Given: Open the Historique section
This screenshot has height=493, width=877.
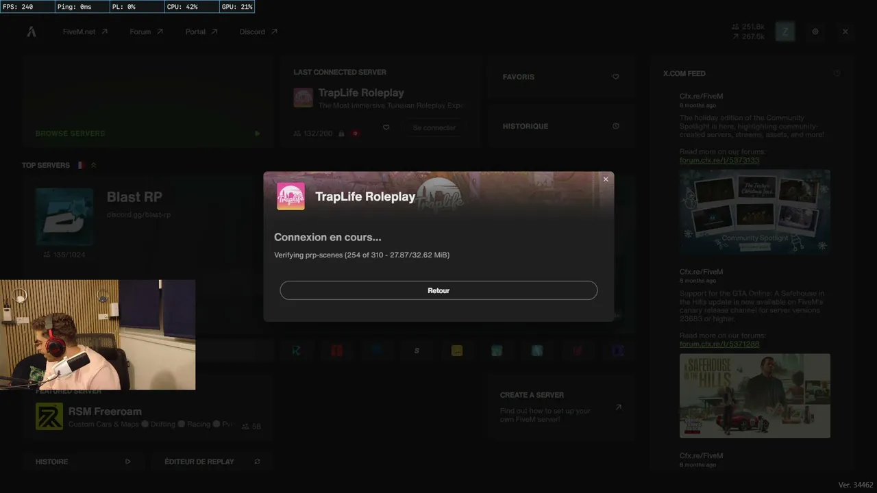Looking at the screenshot, I should pyautogui.click(x=560, y=126).
